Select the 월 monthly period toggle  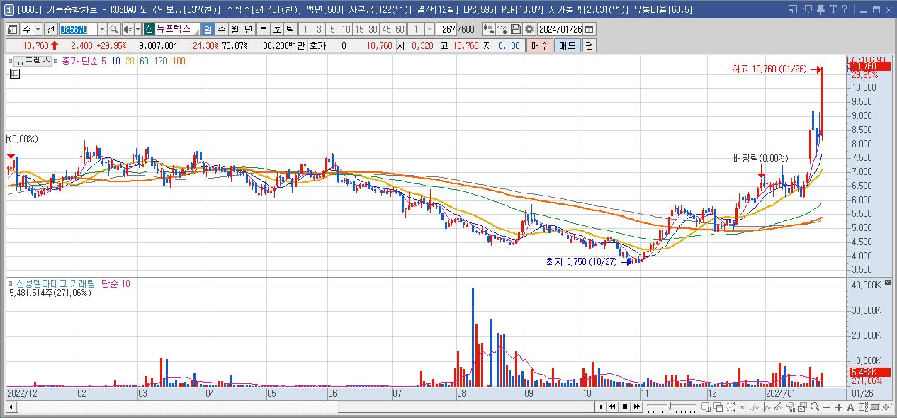pos(235,29)
